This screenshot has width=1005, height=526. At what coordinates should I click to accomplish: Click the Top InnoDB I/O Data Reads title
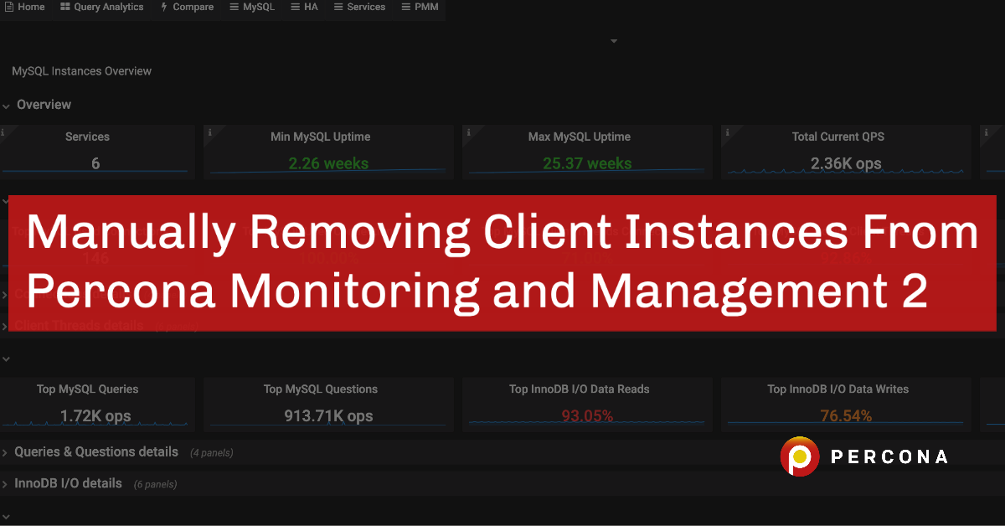pos(579,389)
